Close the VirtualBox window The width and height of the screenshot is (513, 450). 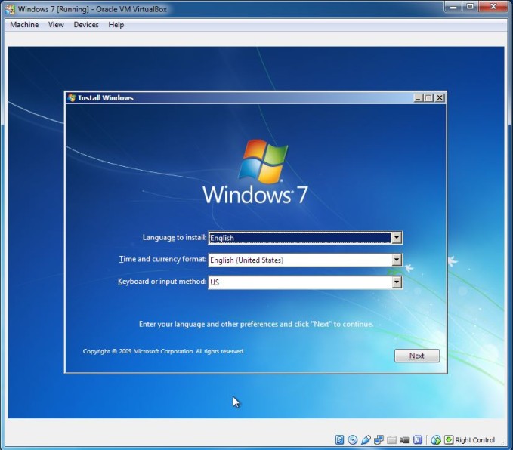point(493,7)
